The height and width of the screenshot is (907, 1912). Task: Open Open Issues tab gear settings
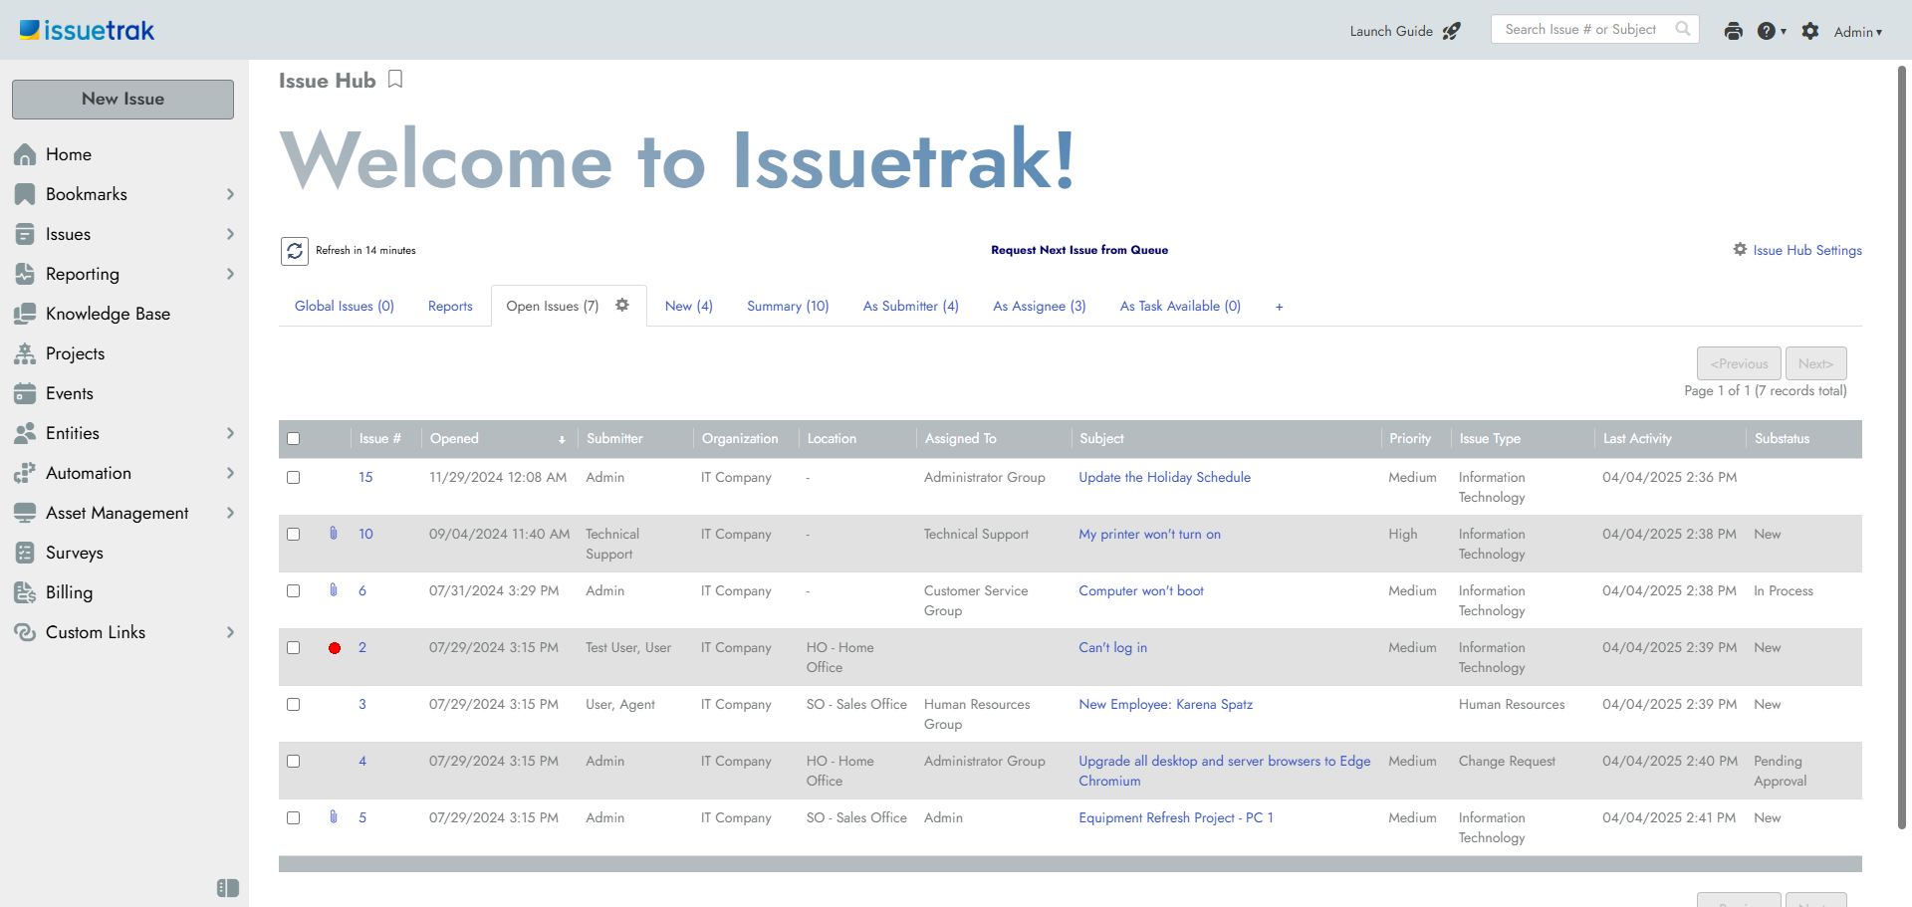pos(622,306)
